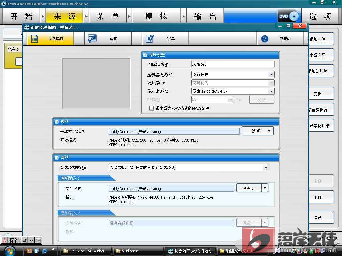Close the 素材片段编辑 dialog with red X
Screen dimensions: 342x256
(300, 26)
